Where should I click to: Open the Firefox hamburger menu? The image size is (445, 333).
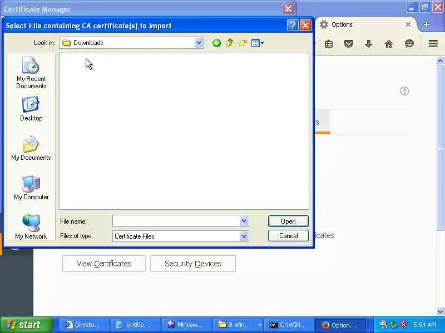[x=433, y=44]
